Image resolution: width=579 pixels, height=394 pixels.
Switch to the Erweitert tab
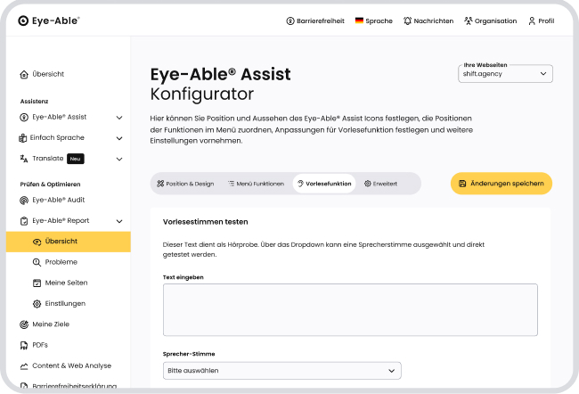[380, 184]
